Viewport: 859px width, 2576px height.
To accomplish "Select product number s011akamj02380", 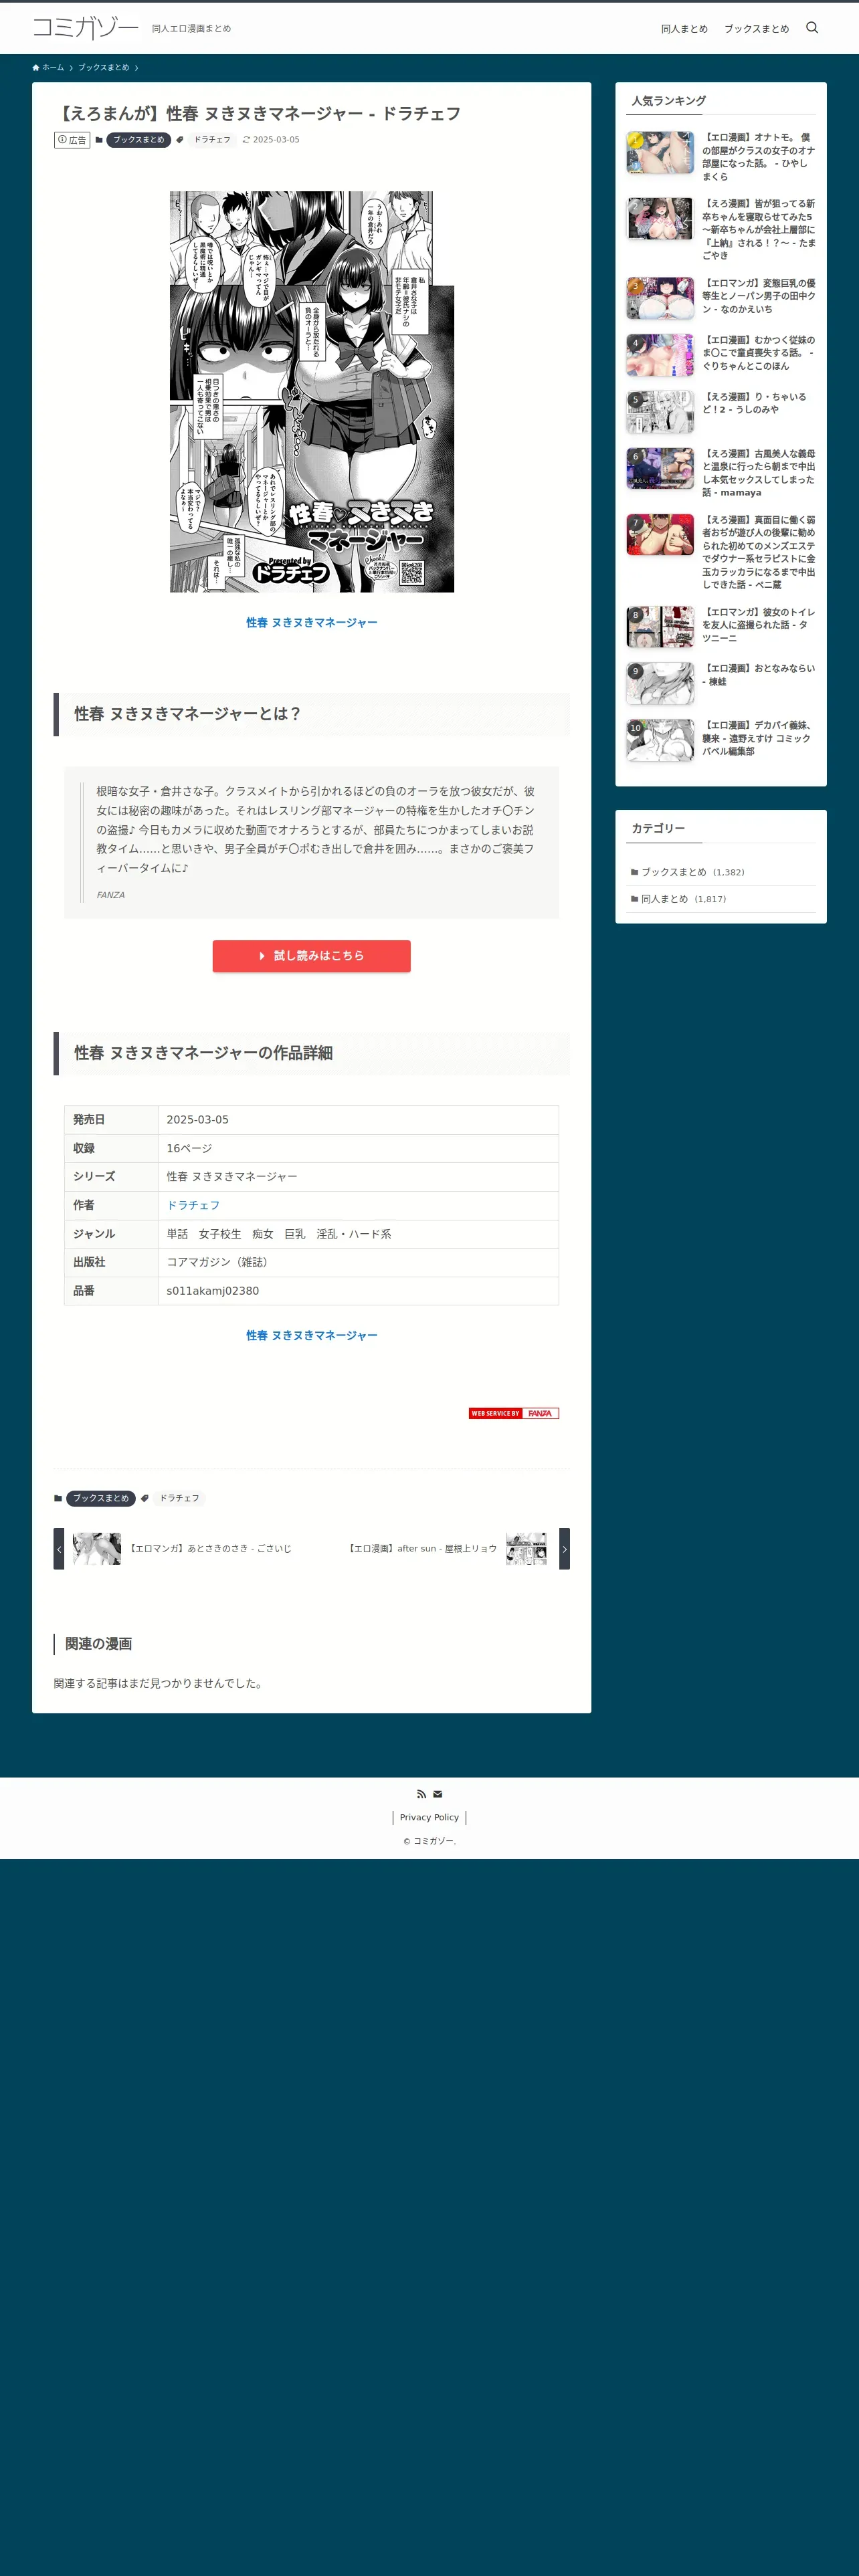I will pyautogui.click(x=358, y=1290).
